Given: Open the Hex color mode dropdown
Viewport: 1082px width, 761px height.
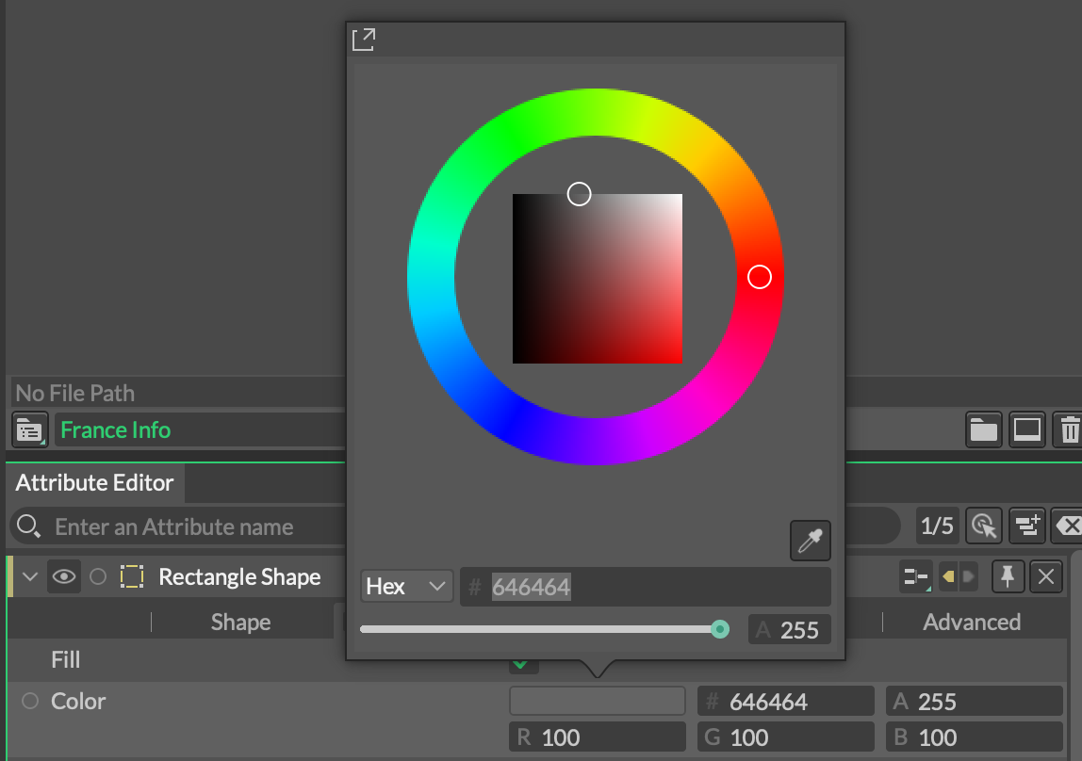Looking at the screenshot, I should point(405,586).
